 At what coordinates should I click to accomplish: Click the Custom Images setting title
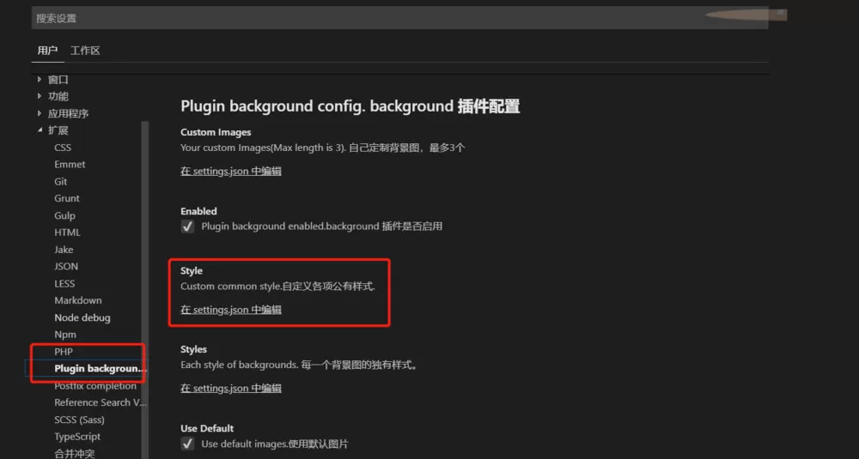[216, 132]
